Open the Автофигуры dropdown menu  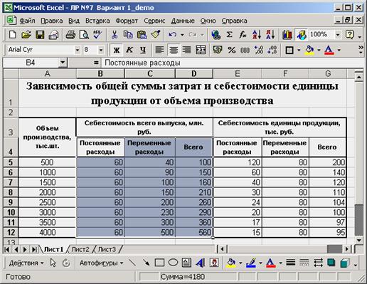point(101,263)
